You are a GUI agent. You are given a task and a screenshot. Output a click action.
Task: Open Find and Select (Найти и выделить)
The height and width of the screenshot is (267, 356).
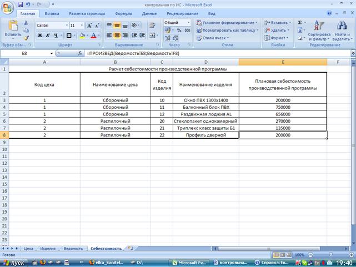coord(341,31)
